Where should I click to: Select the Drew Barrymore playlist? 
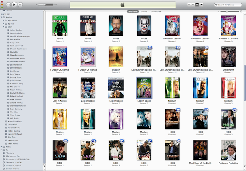coord(17,55)
